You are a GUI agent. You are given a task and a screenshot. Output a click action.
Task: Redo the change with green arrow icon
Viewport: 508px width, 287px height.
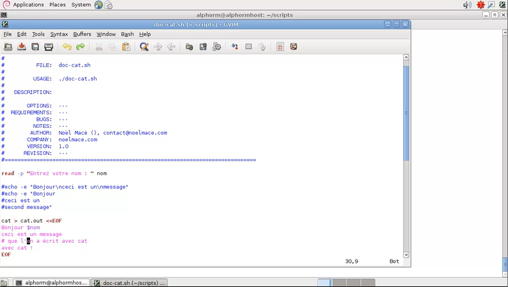(81, 47)
